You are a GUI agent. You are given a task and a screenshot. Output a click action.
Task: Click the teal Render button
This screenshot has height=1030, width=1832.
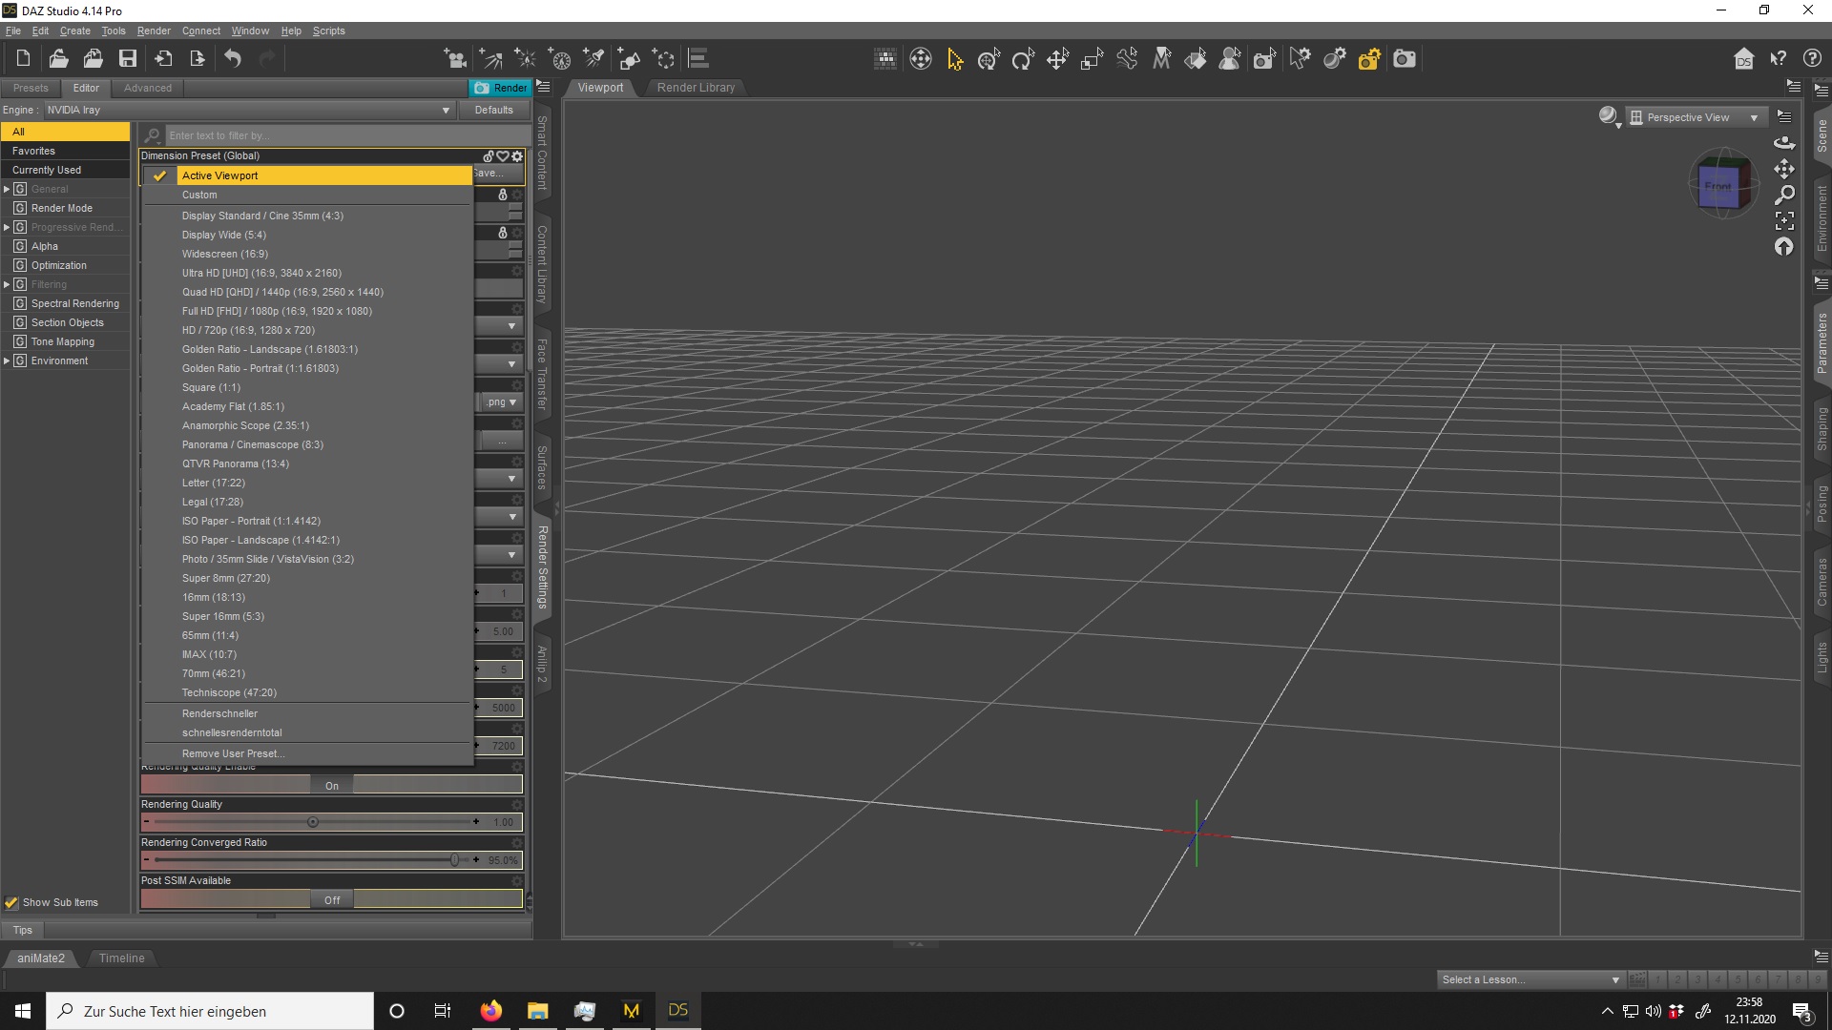pyautogui.click(x=501, y=88)
